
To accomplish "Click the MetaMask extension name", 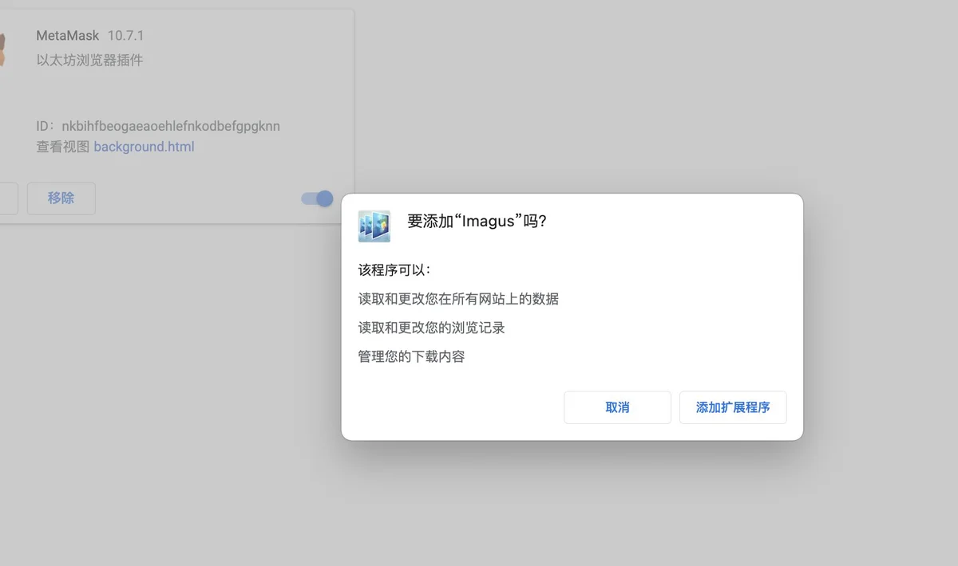I will click(68, 36).
